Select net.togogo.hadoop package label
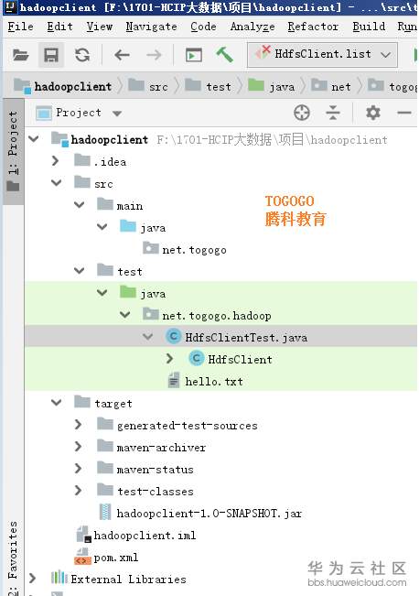This screenshot has width=419, height=596. [x=217, y=316]
